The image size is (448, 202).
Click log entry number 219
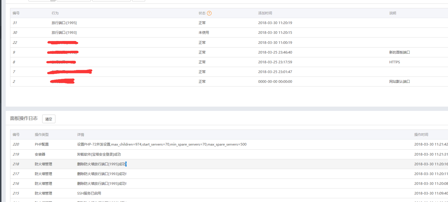click(x=16, y=154)
